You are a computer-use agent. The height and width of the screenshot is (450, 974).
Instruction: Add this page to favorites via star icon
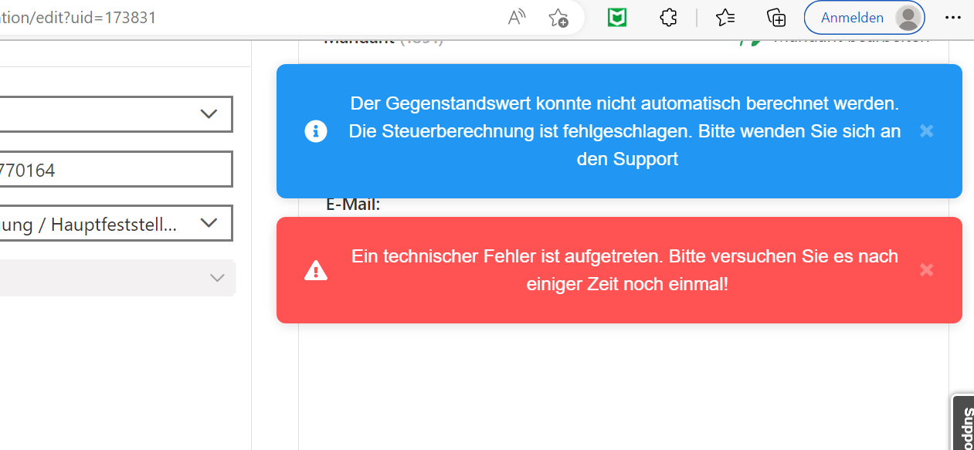click(x=558, y=18)
